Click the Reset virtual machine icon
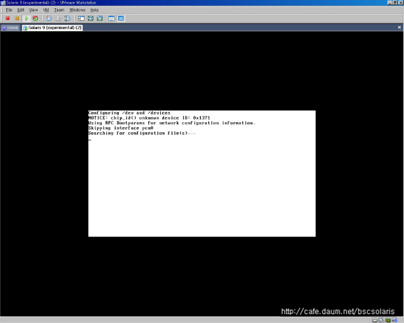 pyautogui.click(x=35, y=18)
